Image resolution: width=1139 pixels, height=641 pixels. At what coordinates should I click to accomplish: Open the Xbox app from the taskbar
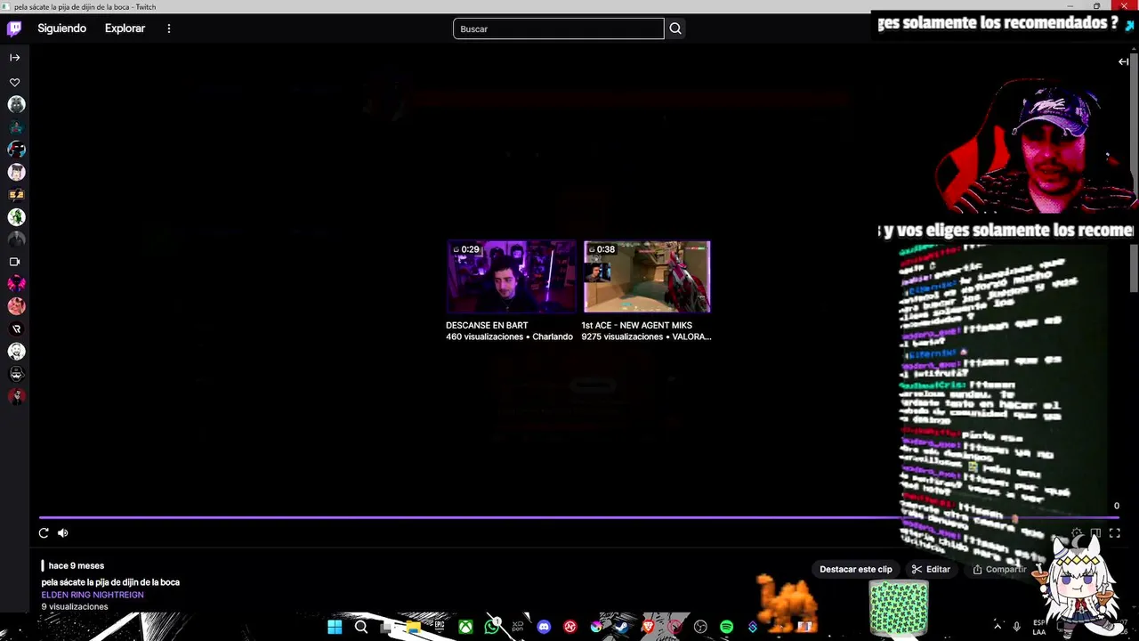click(465, 627)
